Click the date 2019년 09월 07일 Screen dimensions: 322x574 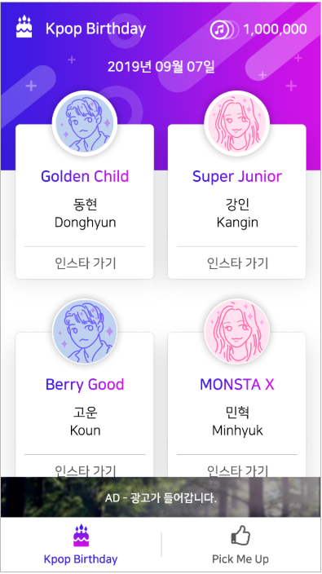161,67
